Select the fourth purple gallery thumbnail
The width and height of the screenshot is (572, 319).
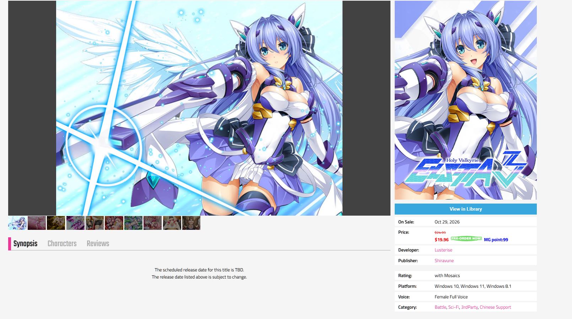point(75,223)
